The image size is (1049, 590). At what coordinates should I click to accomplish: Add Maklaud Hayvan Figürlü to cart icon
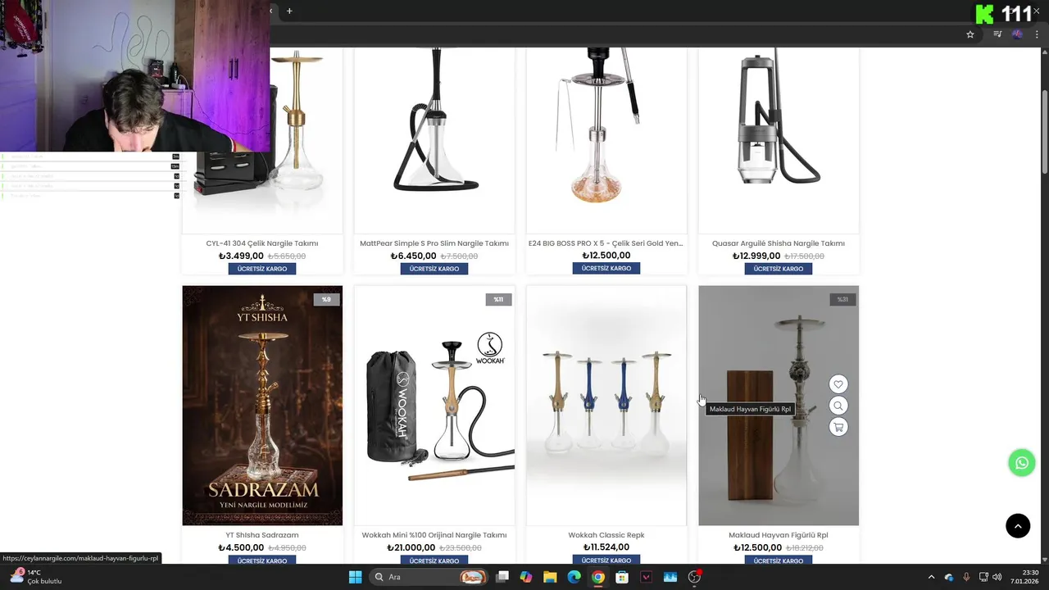[x=838, y=427]
